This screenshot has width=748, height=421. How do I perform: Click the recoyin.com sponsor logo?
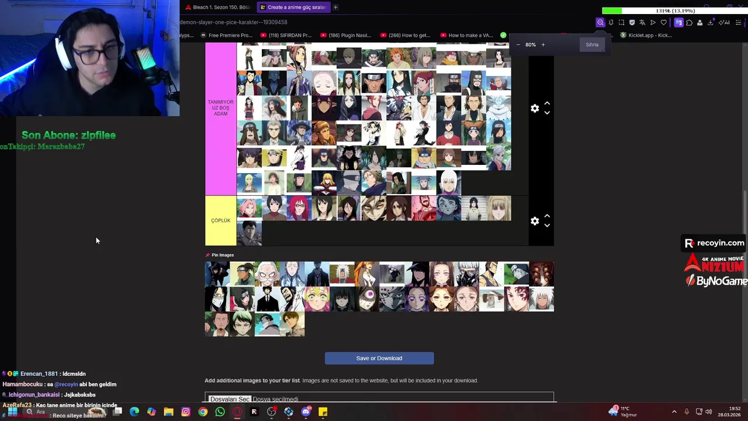pyautogui.click(x=715, y=243)
